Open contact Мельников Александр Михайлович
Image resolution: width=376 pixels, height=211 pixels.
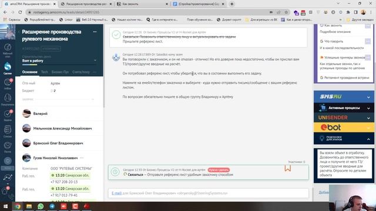coord(62,128)
